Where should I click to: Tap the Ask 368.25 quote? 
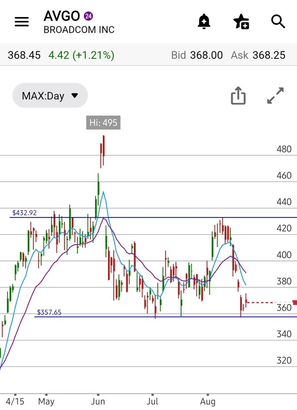pos(258,55)
